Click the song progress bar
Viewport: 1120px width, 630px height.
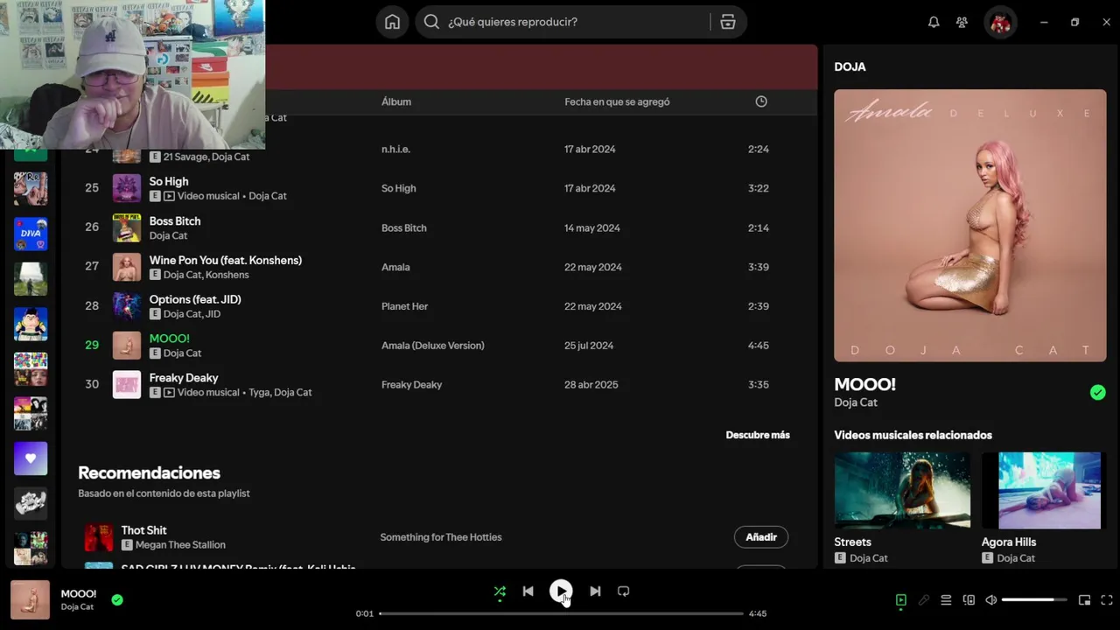coord(561,613)
